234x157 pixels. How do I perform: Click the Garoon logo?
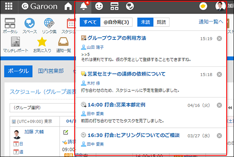[40, 6]
